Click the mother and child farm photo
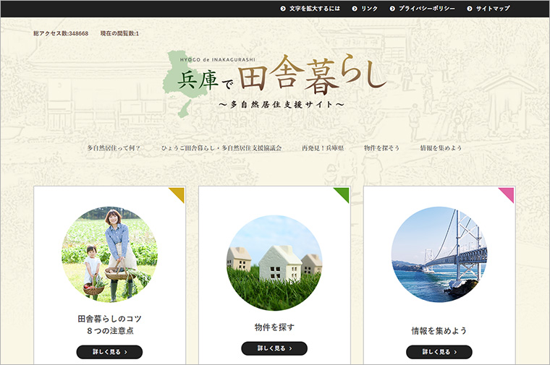Viewport: 550px width, 365px height. tap(109, 254)
